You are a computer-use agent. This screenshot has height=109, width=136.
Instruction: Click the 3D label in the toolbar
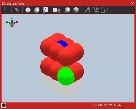[5, 8]
